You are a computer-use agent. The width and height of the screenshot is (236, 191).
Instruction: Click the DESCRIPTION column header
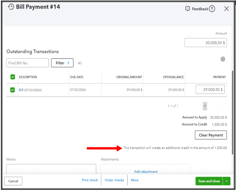tap(28, 77)
